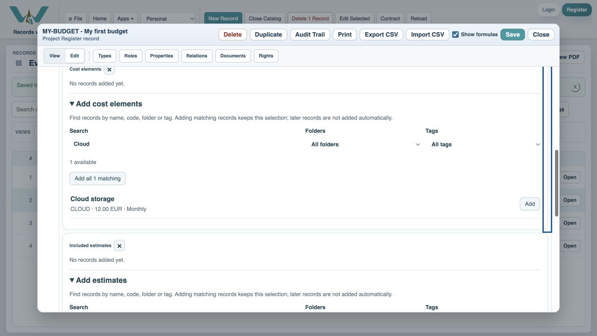Image resolution: width=597 pixels, height=336 pixels.
Task: Open record in row 2
Action: click(x=569, y=200)
